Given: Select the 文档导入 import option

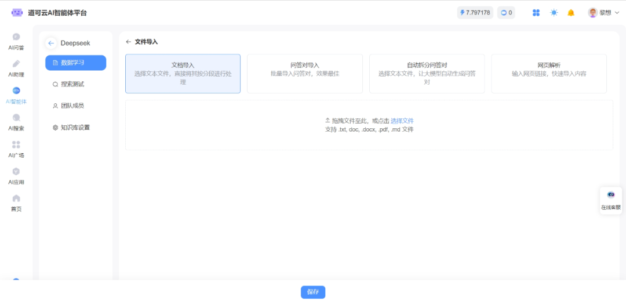Looking at the screenshot, I should click(x=183, y=74).
